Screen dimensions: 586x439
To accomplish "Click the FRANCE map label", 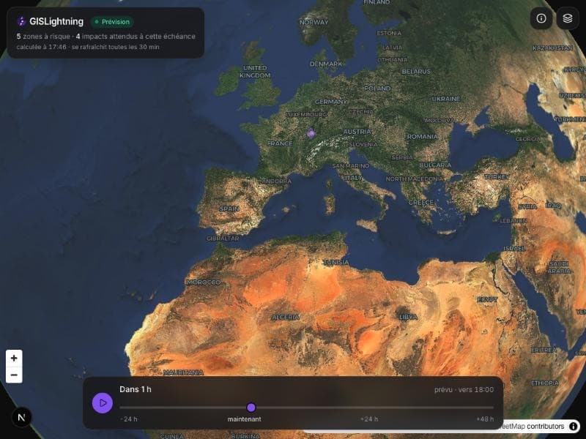I will 280,143.
